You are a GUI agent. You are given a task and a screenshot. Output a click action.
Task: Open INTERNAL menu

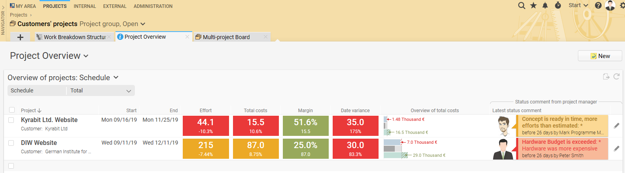(85, 6)
